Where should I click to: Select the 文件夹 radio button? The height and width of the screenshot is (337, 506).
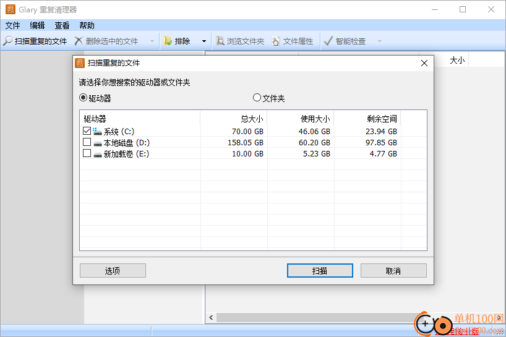(x=257, y=98)
